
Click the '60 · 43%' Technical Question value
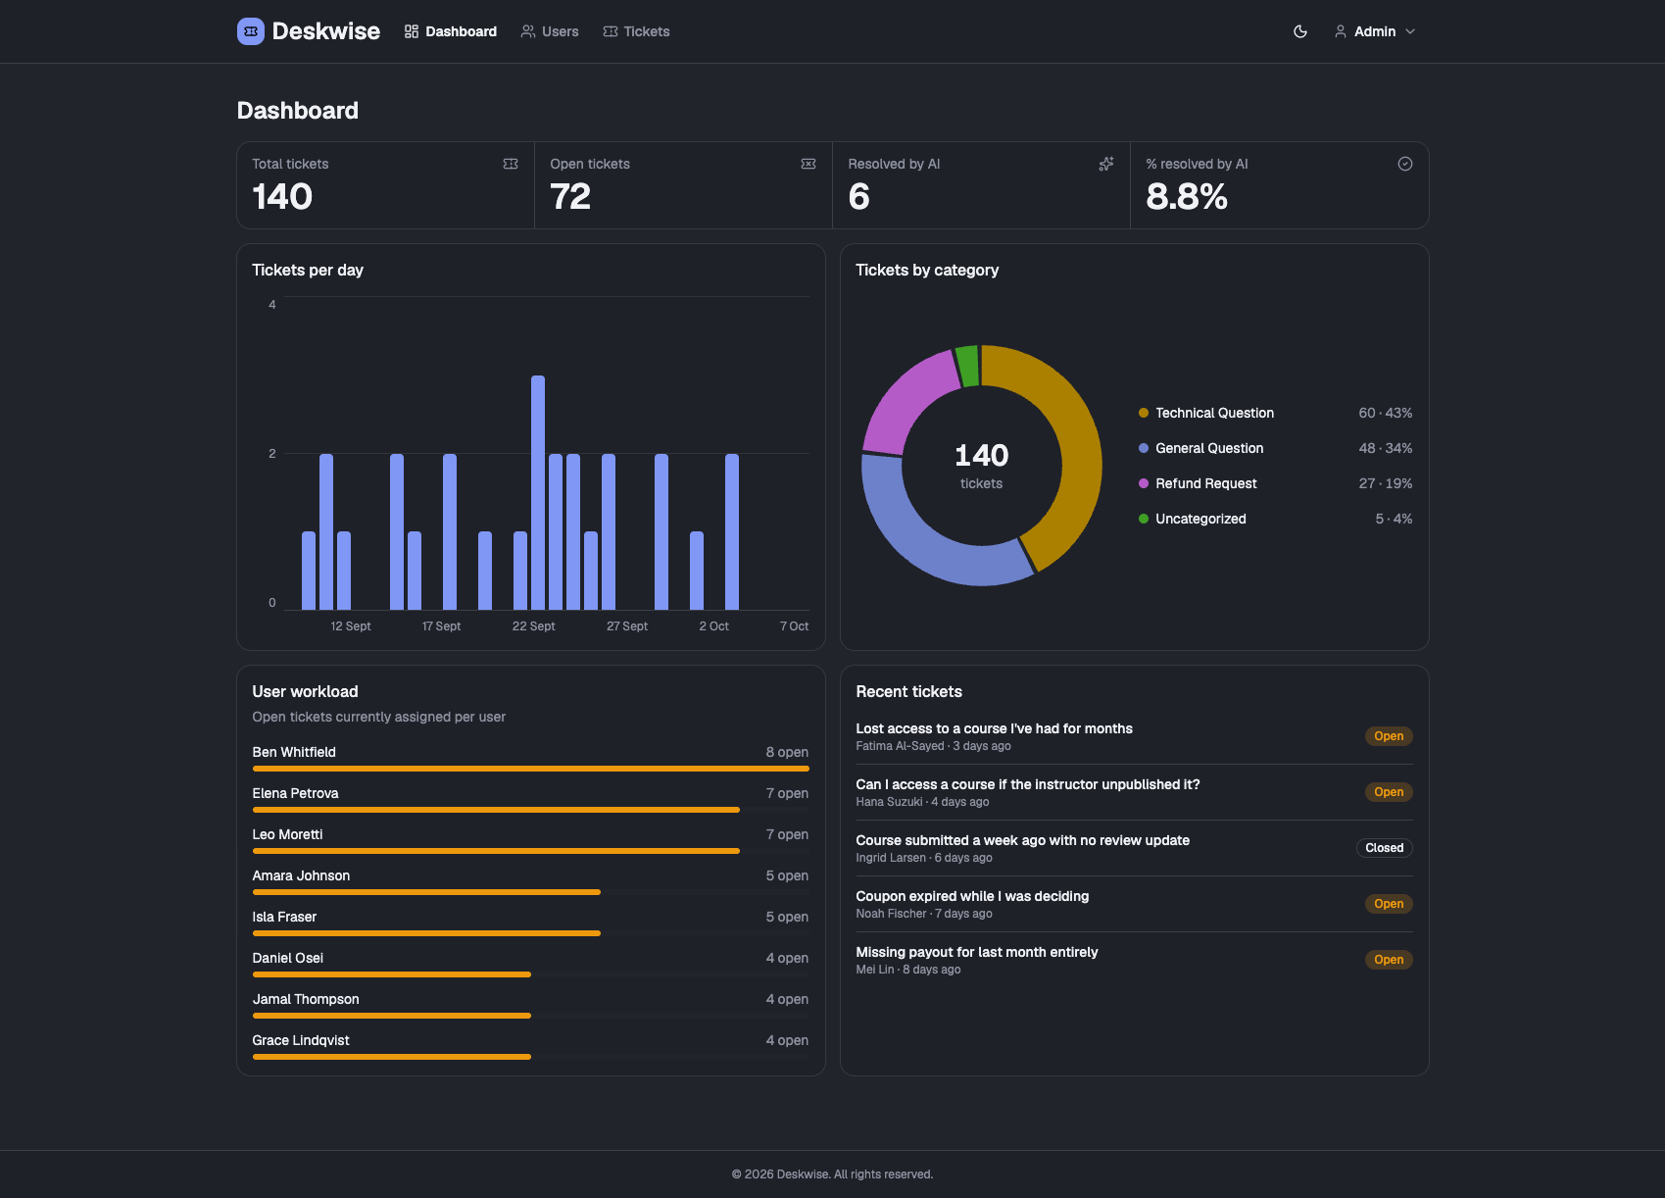tap(1385, 413)
